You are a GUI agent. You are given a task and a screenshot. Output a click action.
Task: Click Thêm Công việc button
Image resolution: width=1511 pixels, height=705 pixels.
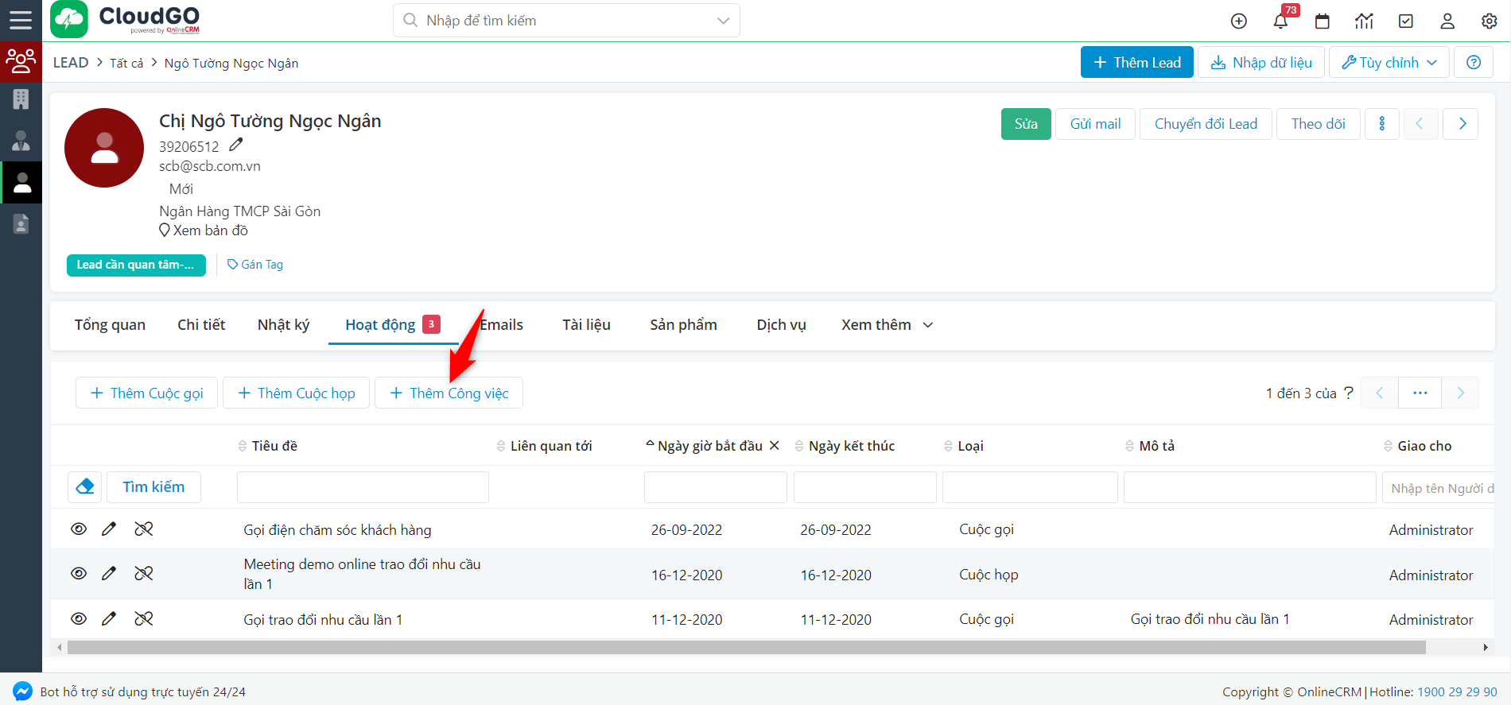[449, 393]
